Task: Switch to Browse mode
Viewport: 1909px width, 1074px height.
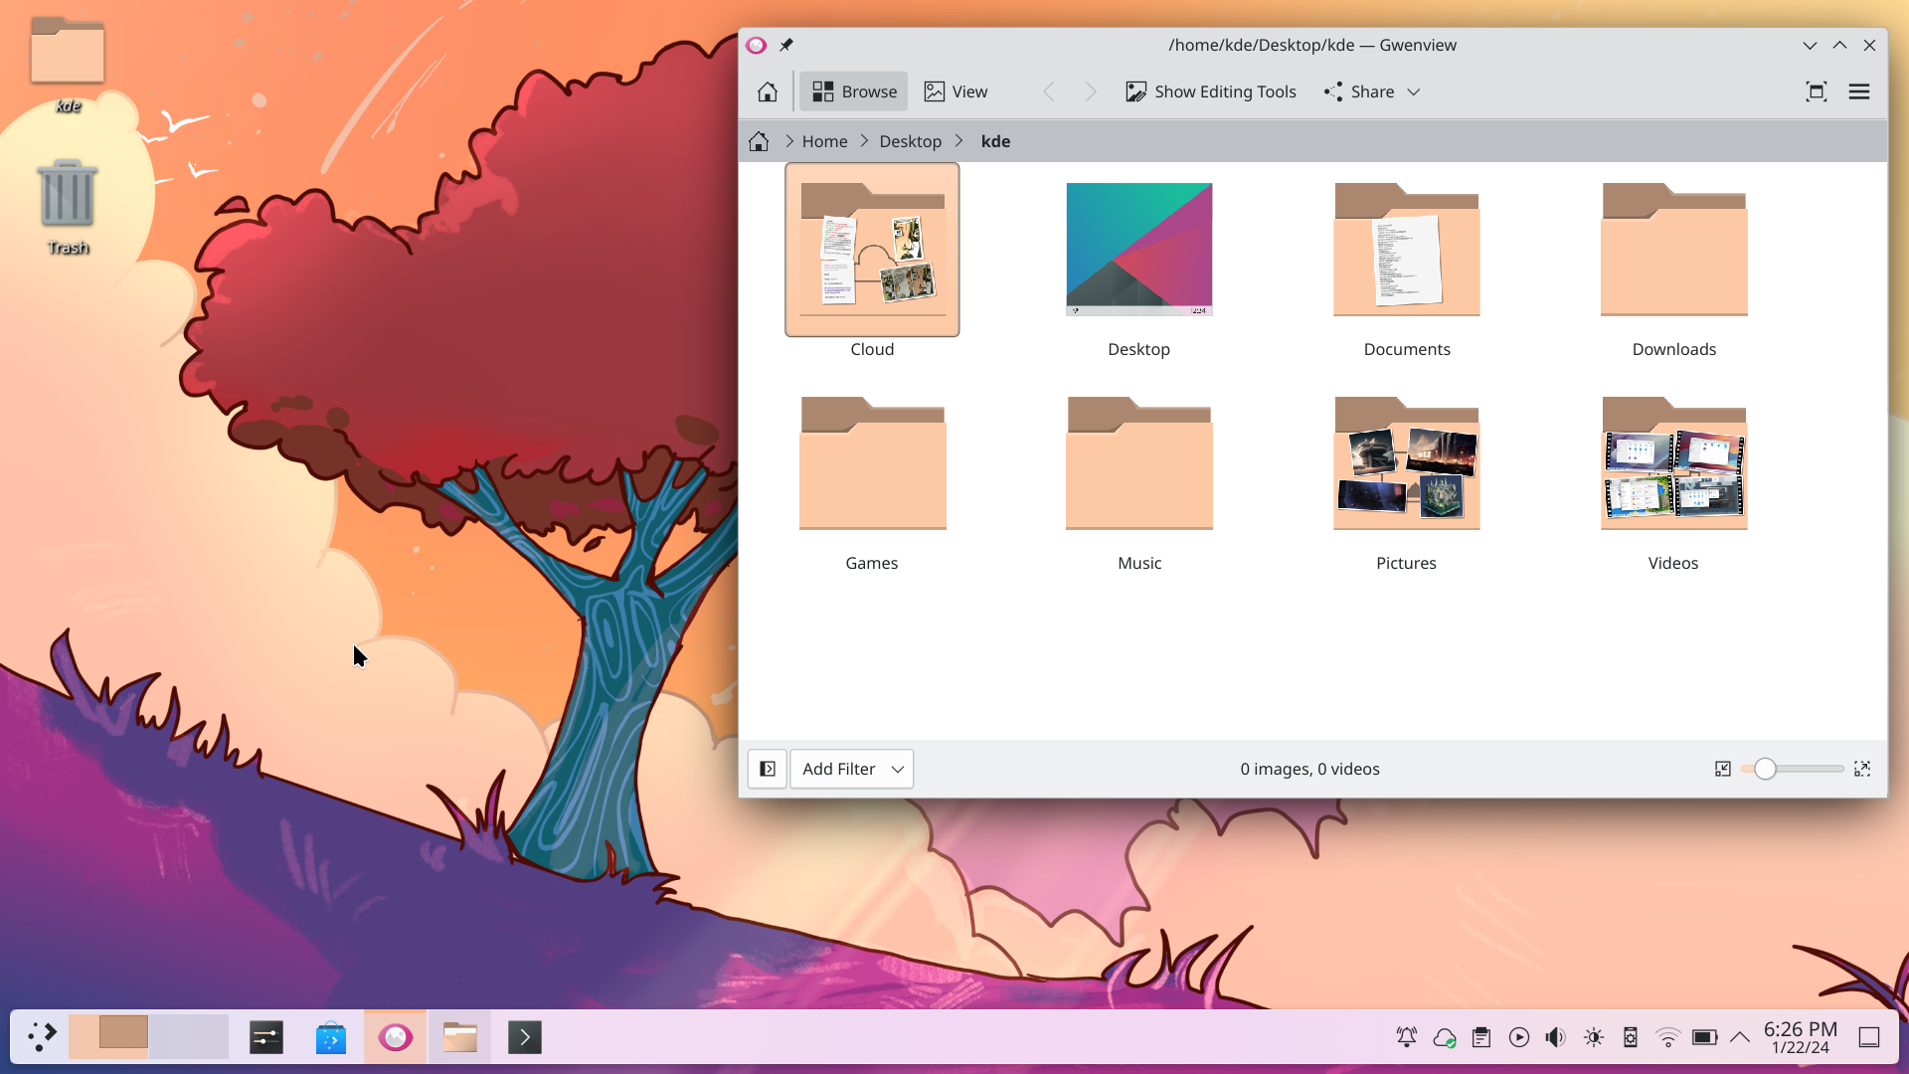Action: pos(854,91)
